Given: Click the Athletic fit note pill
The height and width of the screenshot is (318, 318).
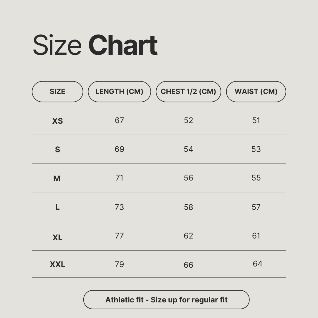Looking at the screenshot, I should 166,300.
